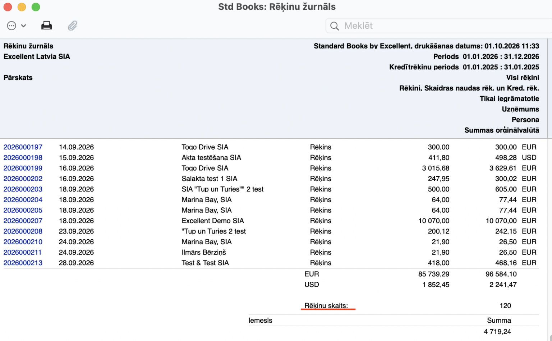The width and height of the screenshot is (552, 341).
Task: Expand the chevron beside the ellipsis icon
Action: (x=23, y=26)
